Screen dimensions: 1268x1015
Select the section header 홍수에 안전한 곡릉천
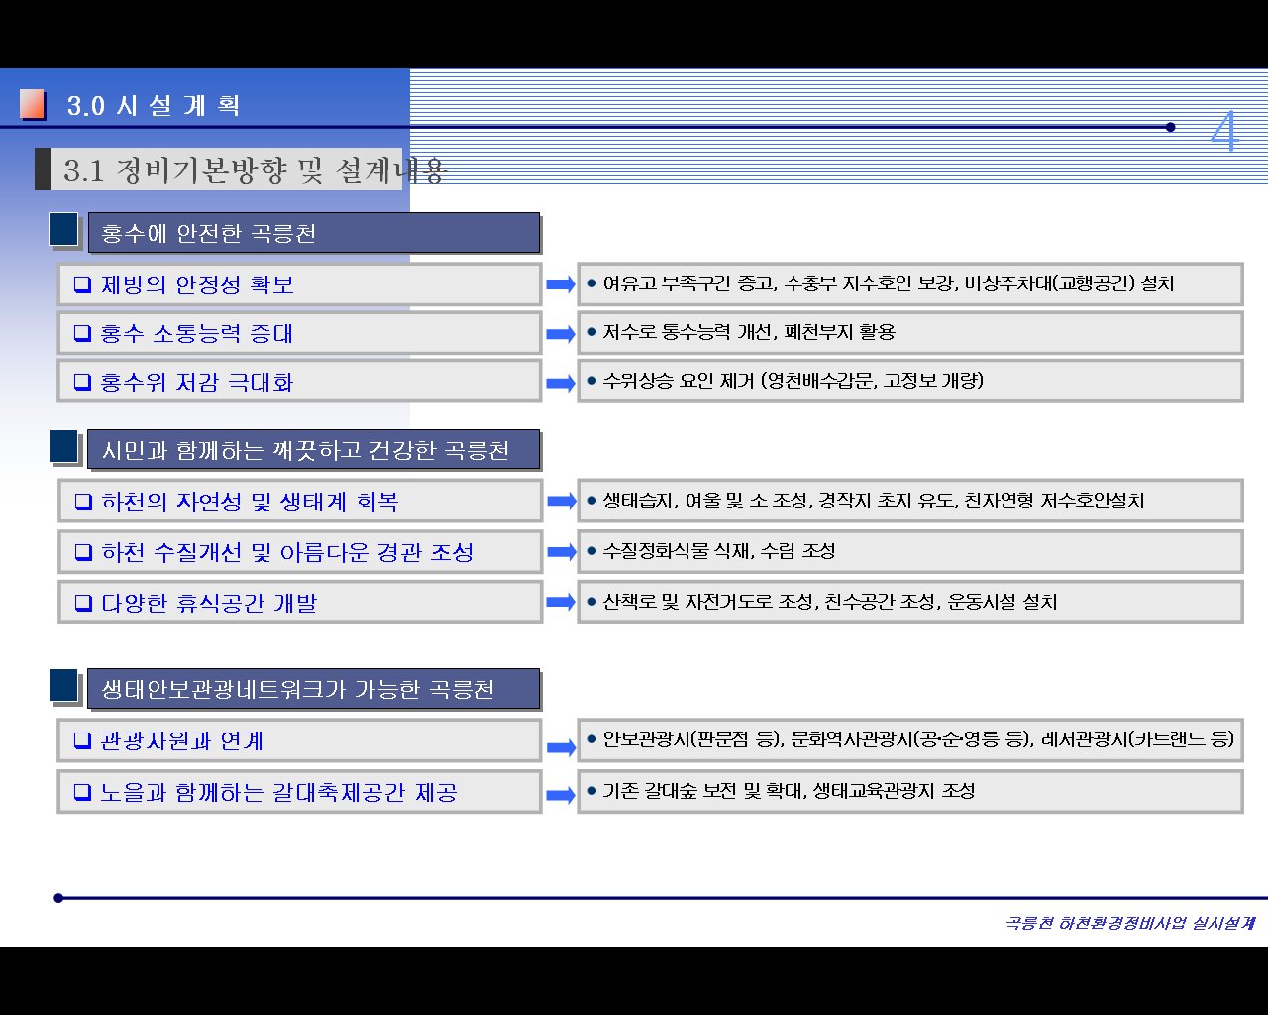(x=314, y=233)
